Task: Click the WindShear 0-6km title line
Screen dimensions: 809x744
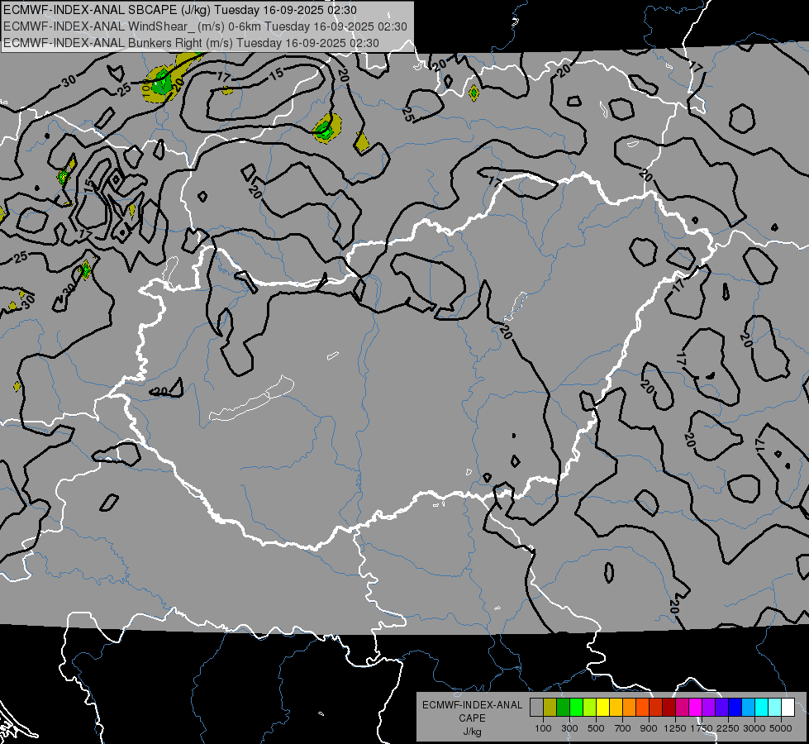Action: [205, 26]
